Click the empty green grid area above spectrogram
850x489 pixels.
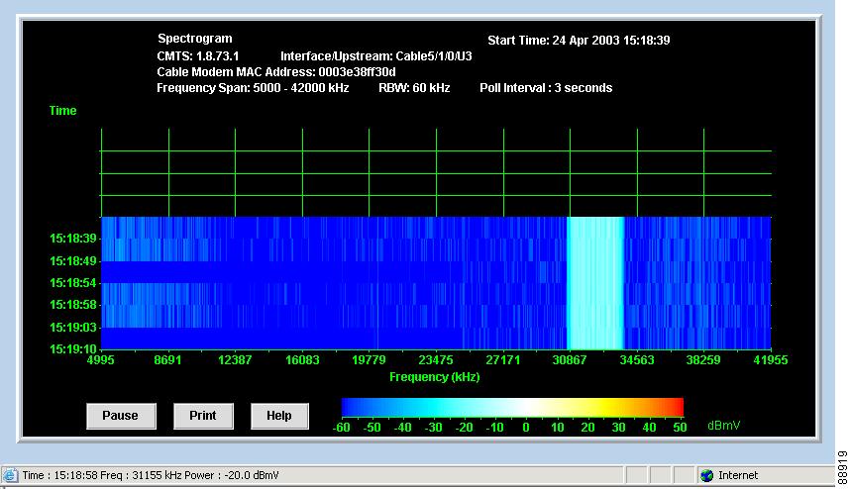(x=436, y=173)
